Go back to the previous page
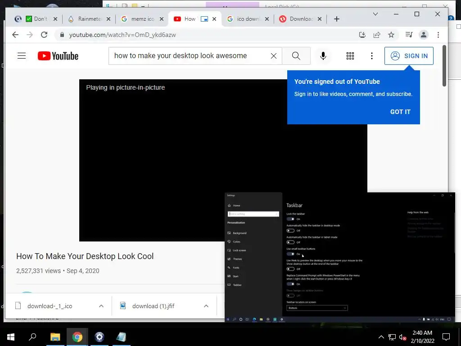 pyautogui.click(x=15, y=35)
